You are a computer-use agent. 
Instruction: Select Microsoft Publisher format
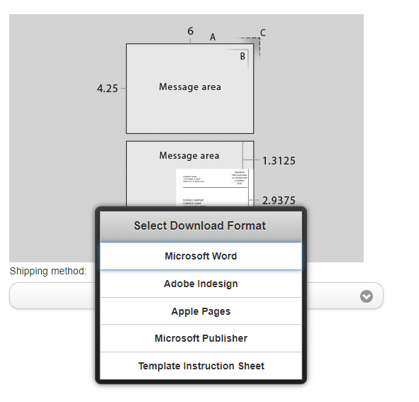(201, 338)
